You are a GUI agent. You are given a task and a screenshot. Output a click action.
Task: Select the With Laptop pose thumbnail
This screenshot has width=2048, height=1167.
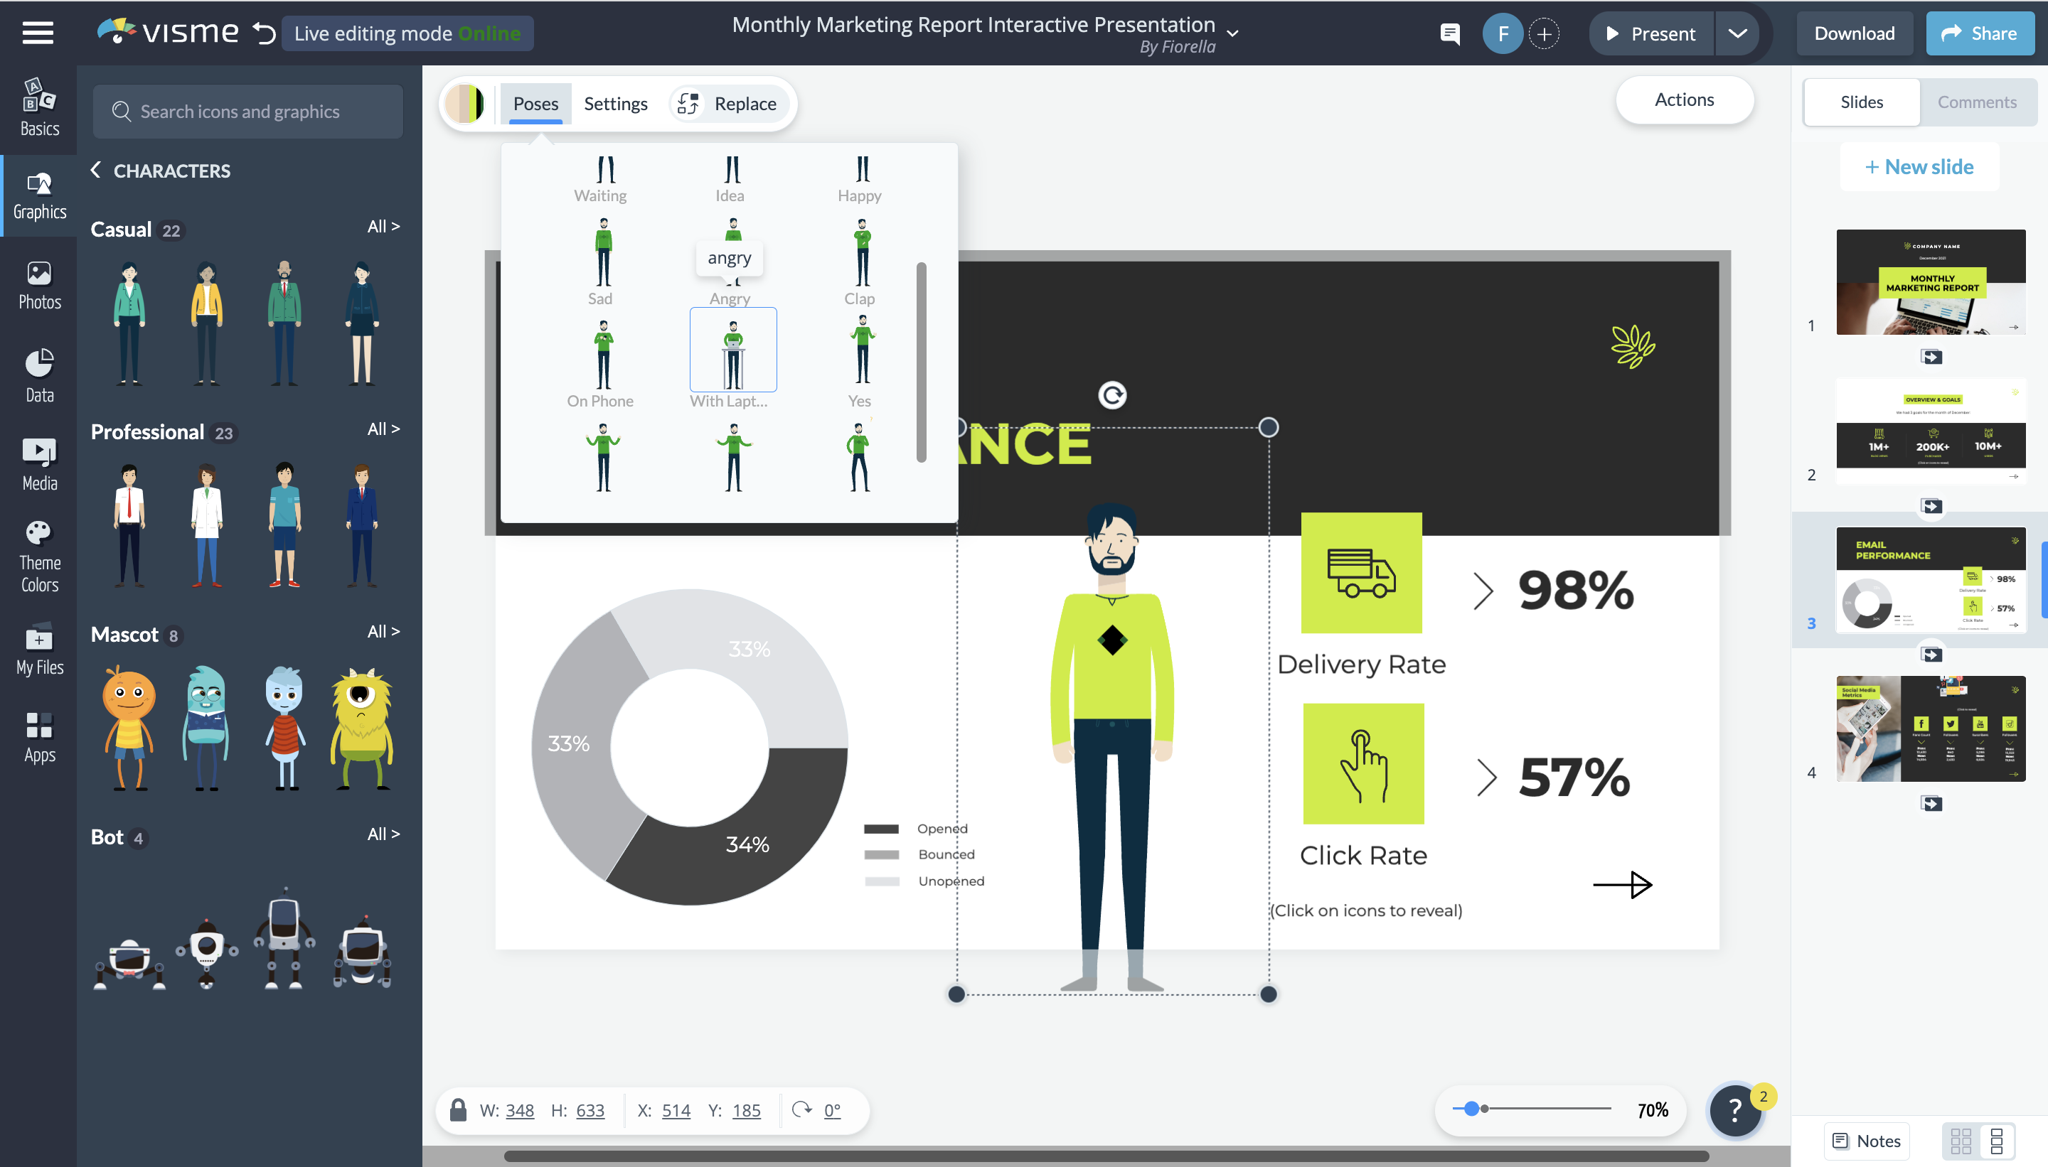(x=732, y=350)
